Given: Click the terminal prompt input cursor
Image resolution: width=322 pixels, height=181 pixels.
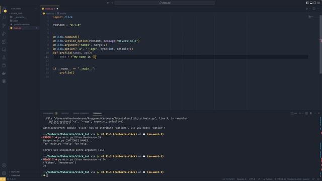Looking at the screenshot, I should tap(47, 175).
